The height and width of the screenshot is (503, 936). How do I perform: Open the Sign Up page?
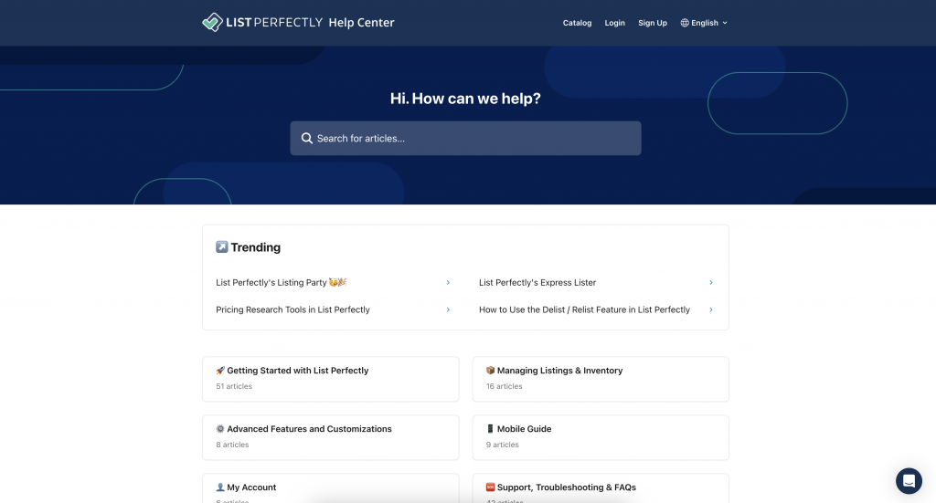(653, 23)
